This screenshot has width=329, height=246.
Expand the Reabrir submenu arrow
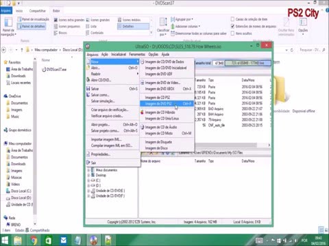(x=138, y=74)
